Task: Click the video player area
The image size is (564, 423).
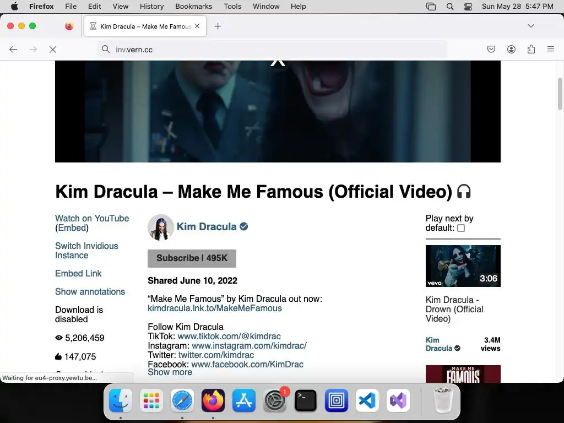Action: pyautogui.click(x=278, y=111)
